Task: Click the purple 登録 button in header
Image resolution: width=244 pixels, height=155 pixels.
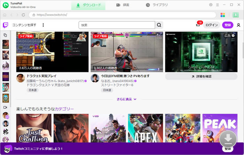Action: pyautogui.click(x=228, y=25)
